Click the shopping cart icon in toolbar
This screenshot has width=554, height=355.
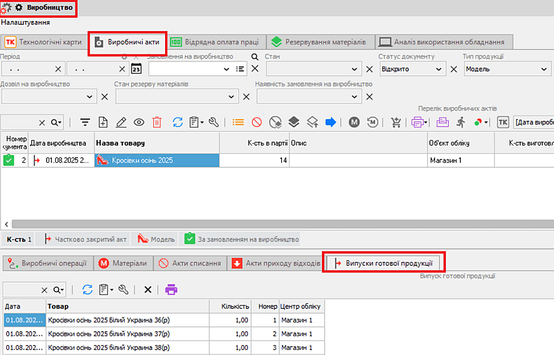click(x=396, y=122)
